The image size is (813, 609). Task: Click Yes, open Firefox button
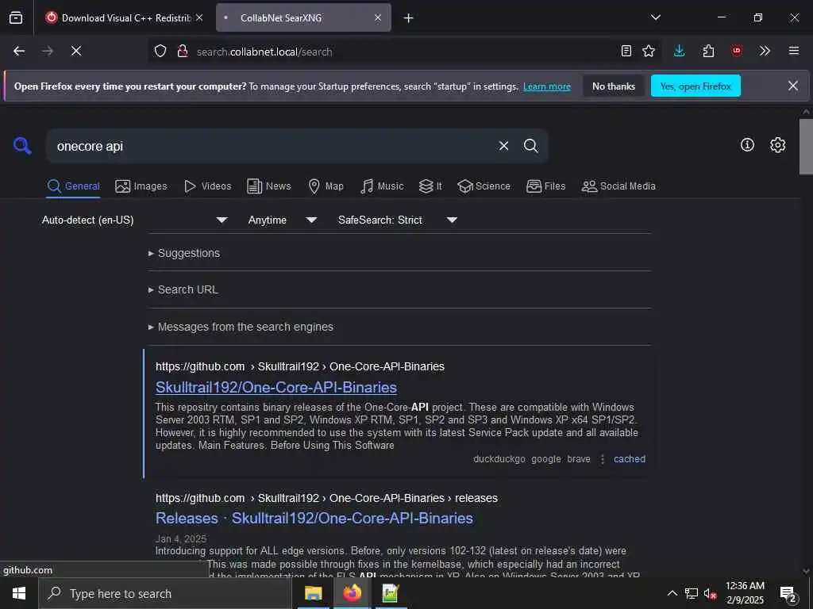(695, 86)
